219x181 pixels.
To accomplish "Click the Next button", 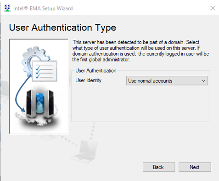I will tap(195, 167).
